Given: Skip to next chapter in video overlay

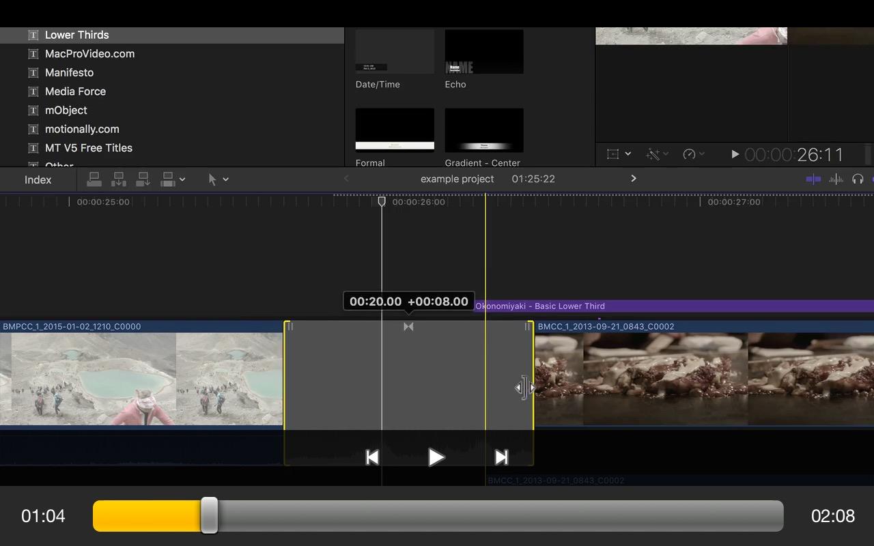Looking at the screenshot, I should [501, 457].
